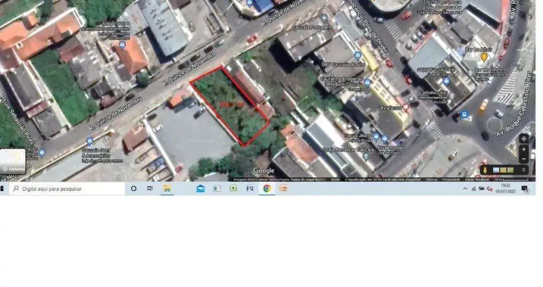Open File Explorer from the taskbar

[167, 189]
